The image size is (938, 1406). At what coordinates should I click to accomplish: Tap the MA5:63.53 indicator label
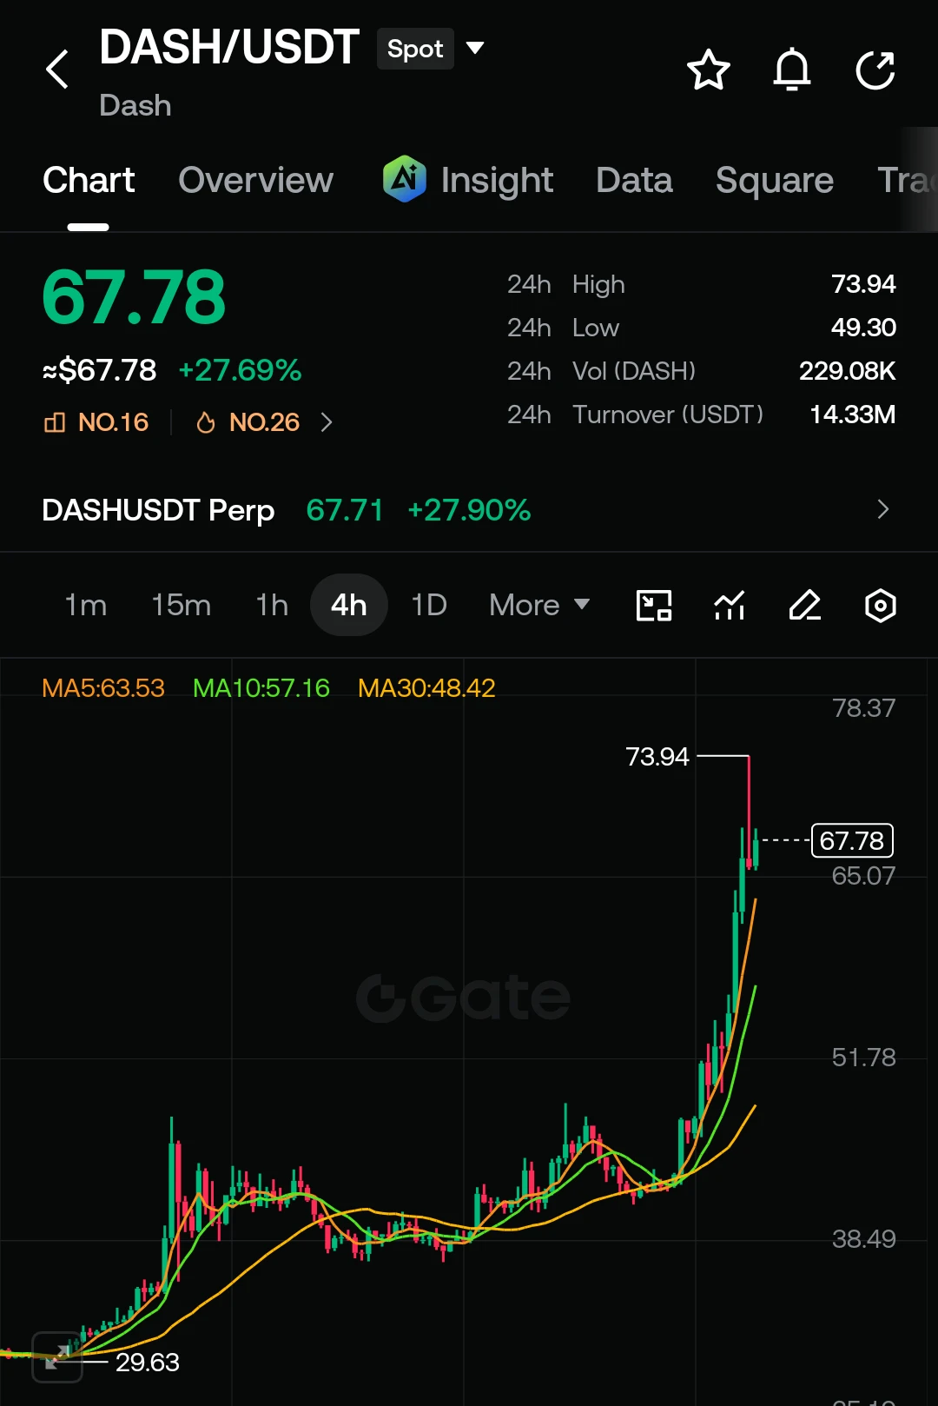(103, 688)
